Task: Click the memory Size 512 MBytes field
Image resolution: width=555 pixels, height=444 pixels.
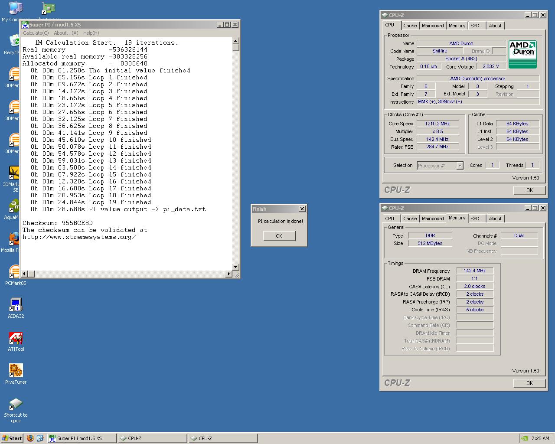Action: click(430, 243)
